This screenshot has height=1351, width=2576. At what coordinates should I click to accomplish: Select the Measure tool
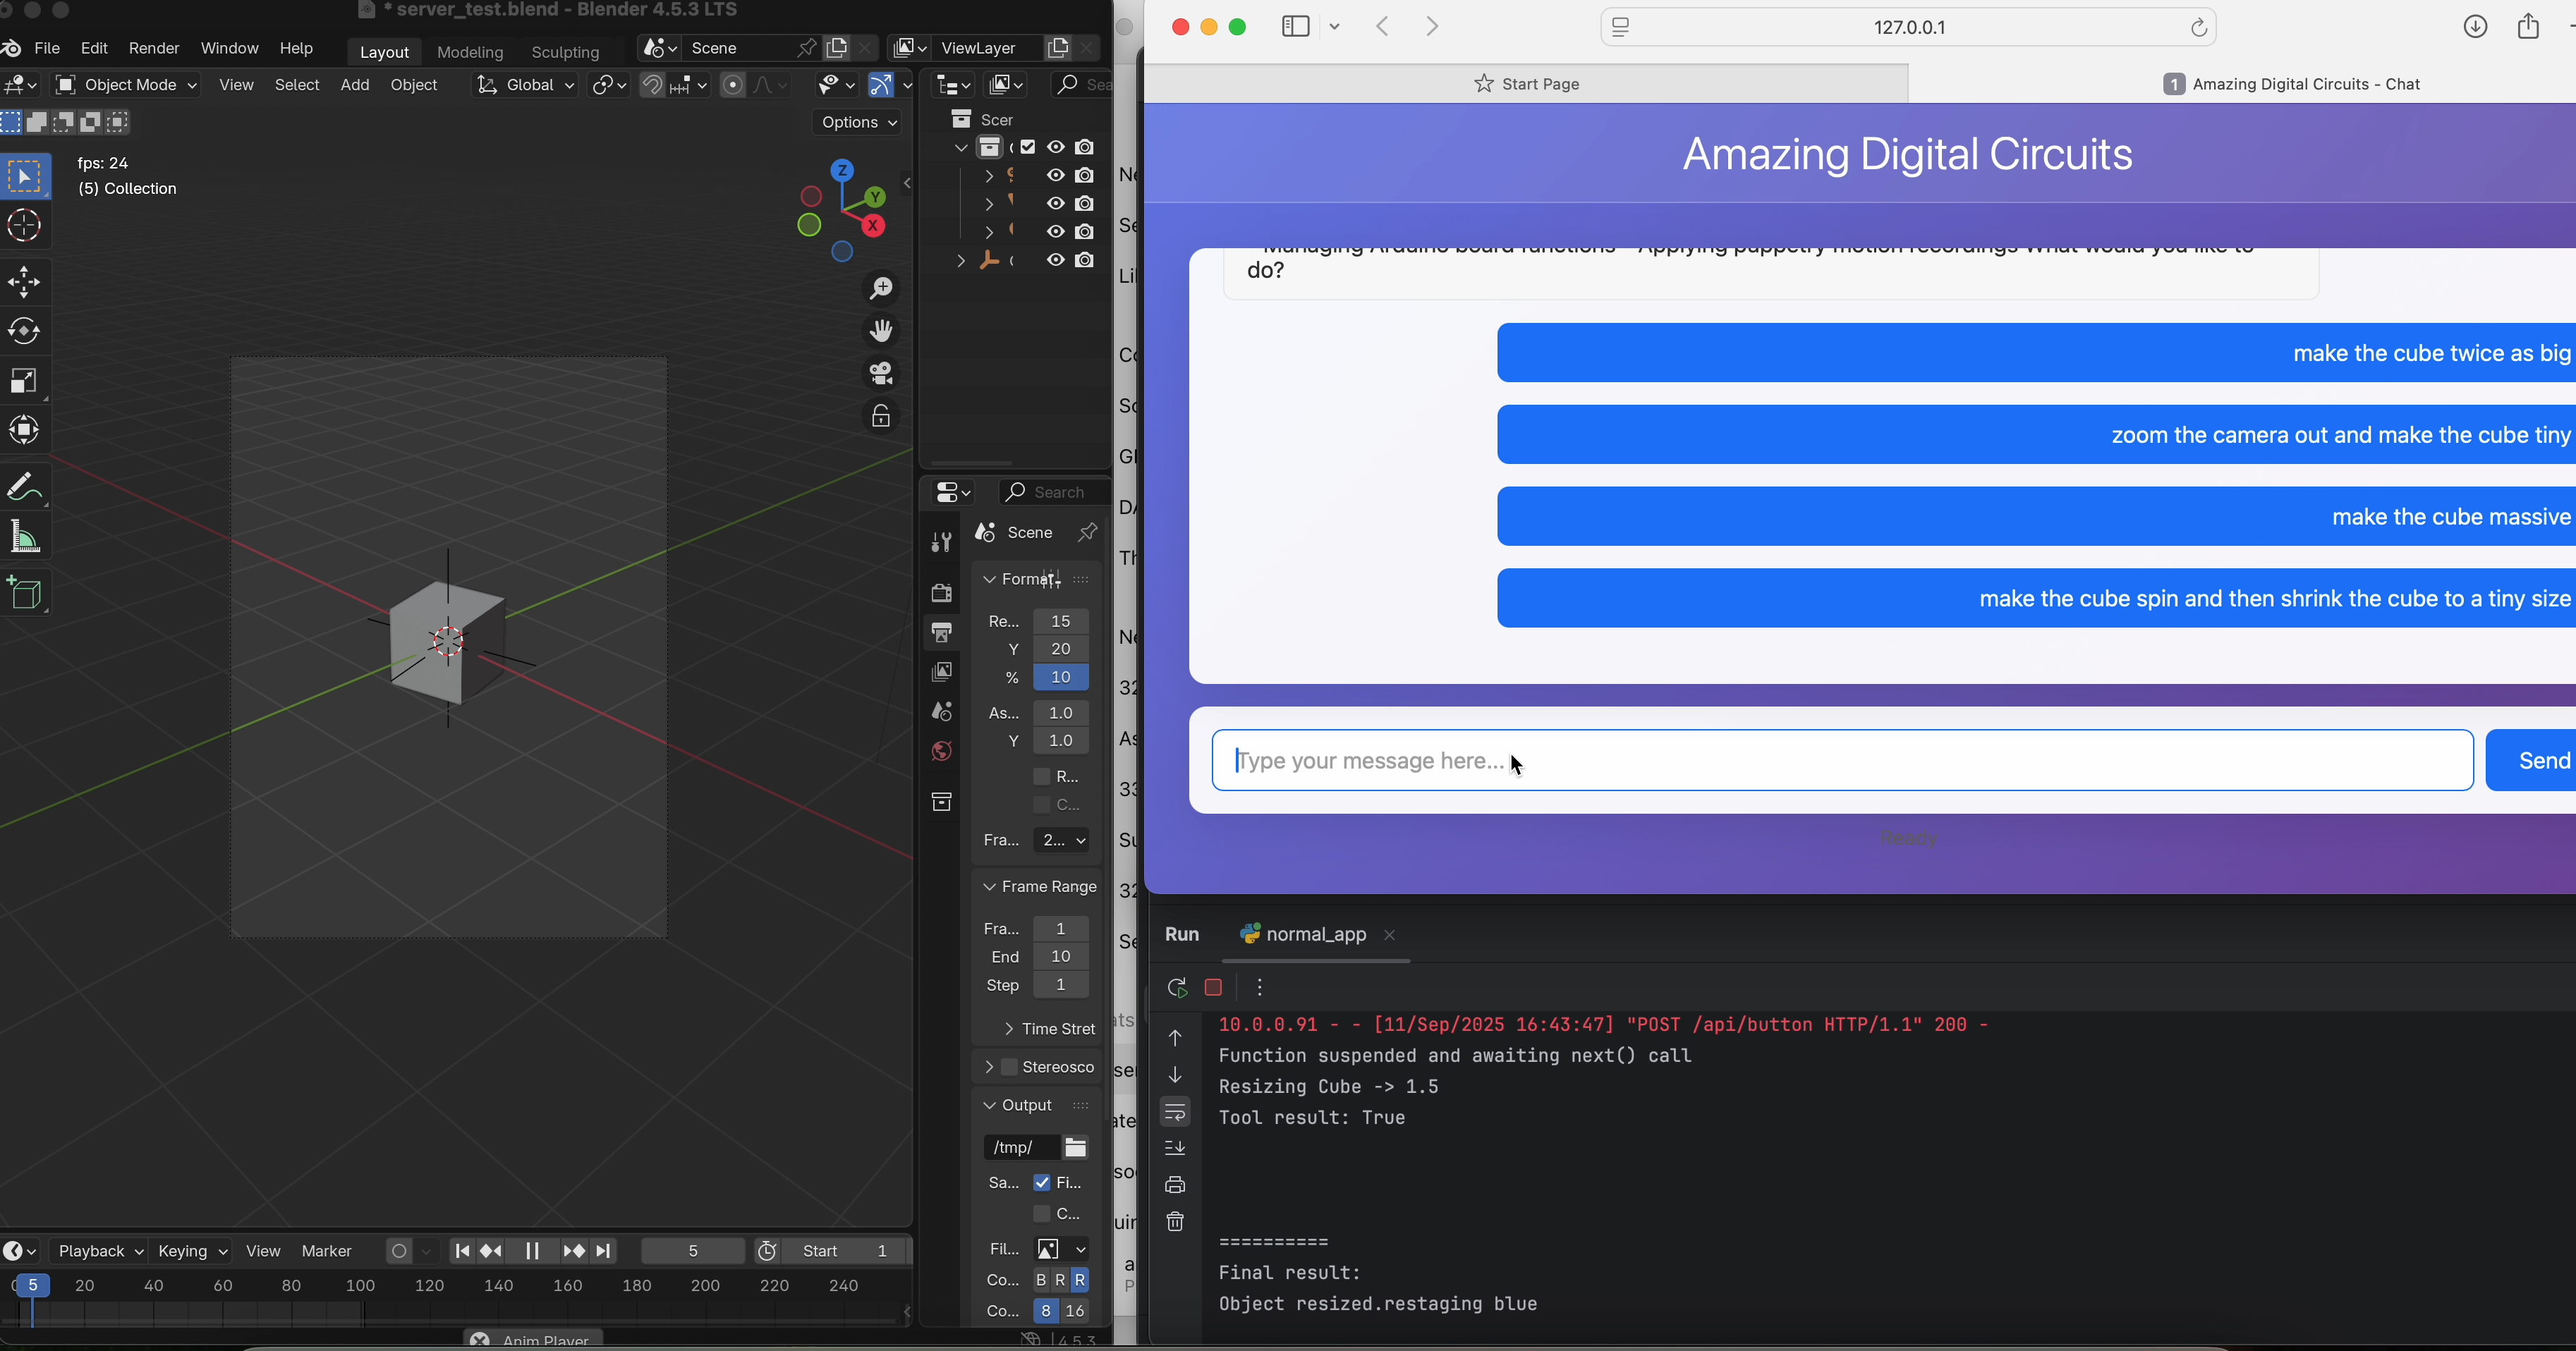click(24, 538)
